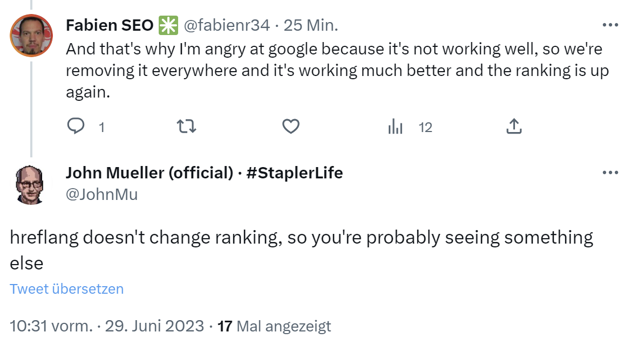
Task: Open the more options menu on Fabien's tweet
Action: [x=610, y=24]
